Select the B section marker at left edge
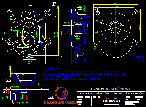 point(3,40)
